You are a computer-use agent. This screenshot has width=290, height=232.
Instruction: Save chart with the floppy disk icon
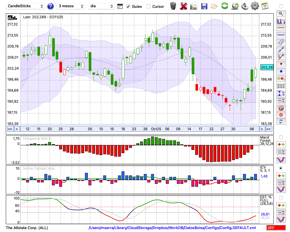pos(204,6)
